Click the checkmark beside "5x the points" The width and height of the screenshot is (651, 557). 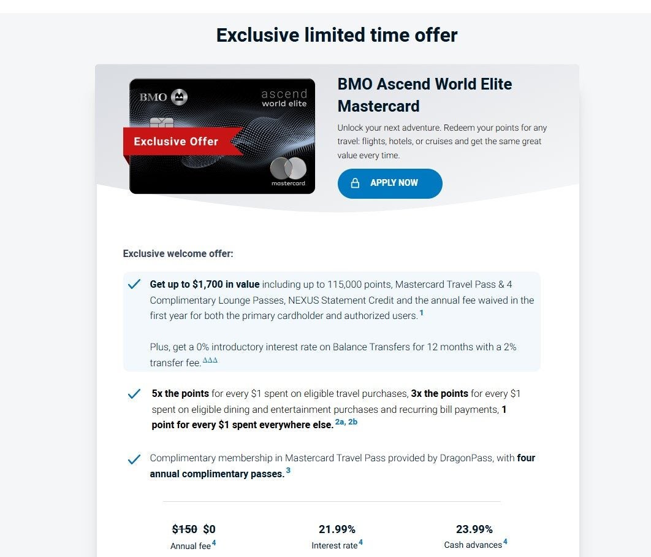(134, 394)
